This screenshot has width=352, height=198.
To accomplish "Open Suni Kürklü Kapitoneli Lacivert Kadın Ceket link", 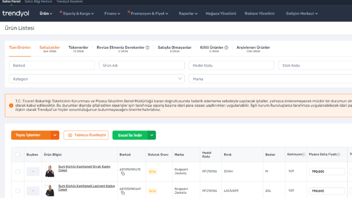I will click(87, 188).
